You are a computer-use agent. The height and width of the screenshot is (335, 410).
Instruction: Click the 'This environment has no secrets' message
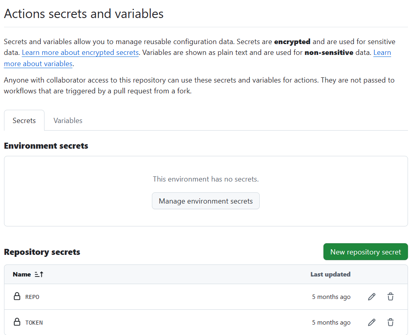point(206,179)
